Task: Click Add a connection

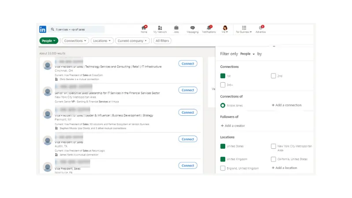Action: (286, 105)
